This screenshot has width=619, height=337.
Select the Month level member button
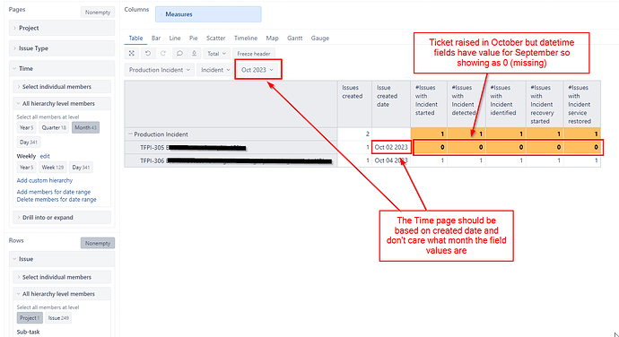(x=85, y=127)
